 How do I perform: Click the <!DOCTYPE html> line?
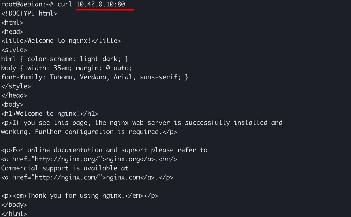[x=29, y=13]
